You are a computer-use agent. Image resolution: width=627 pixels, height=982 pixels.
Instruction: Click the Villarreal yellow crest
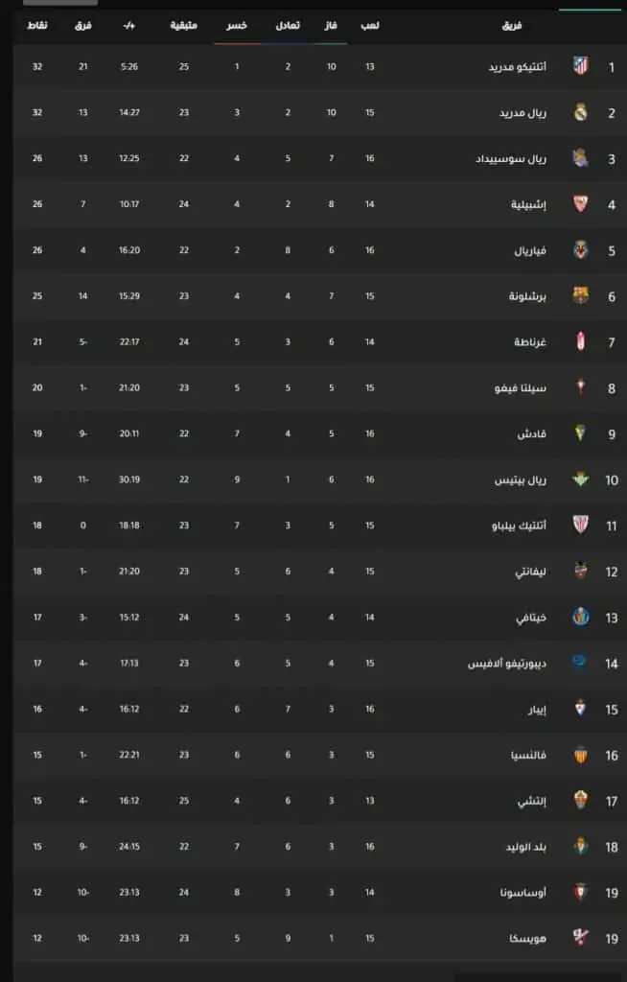coord(581,250)
